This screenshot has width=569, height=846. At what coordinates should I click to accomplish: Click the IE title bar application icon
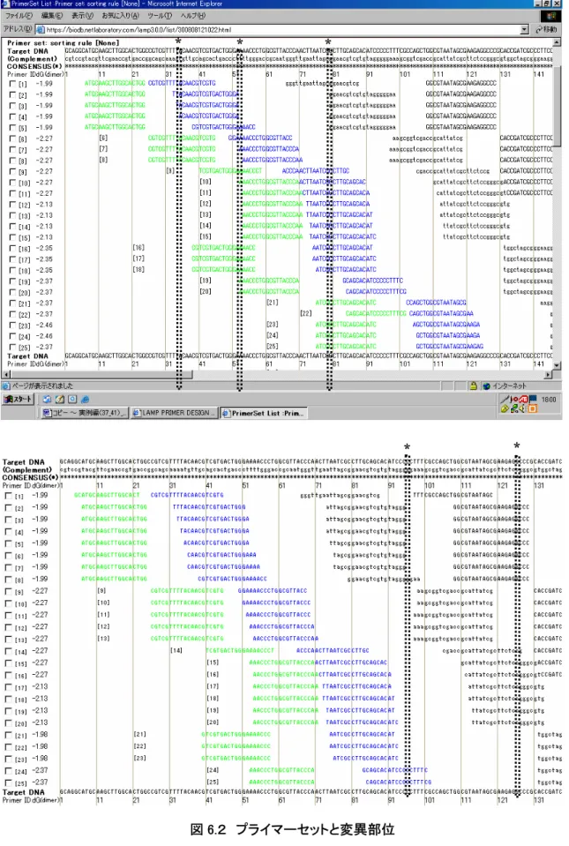click(x=5, y=4)
